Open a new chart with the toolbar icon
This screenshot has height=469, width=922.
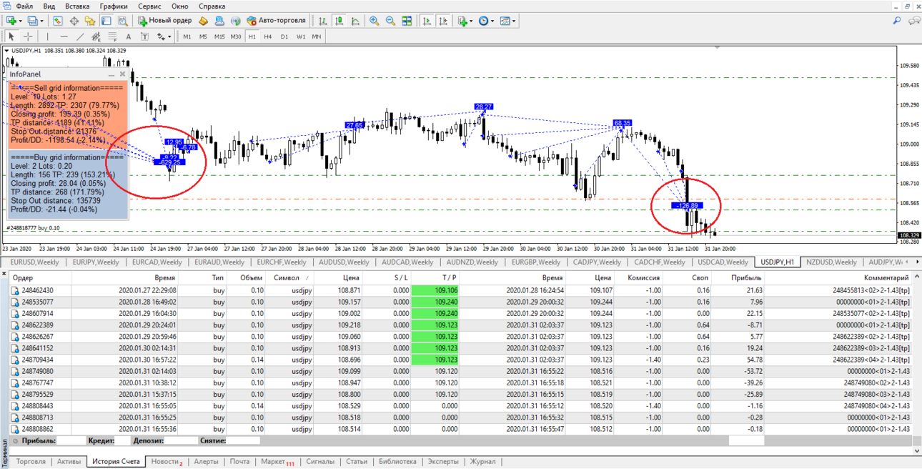(x=11, y=21)
